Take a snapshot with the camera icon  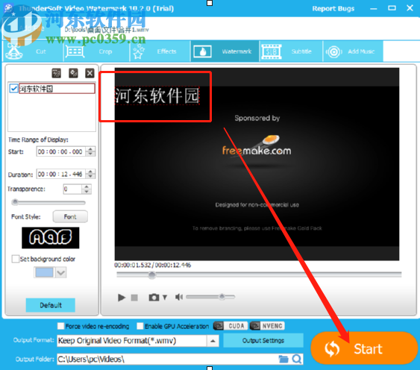point(154,298)
